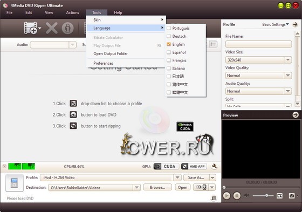Viewport: 302px width, 212px height.
Task: Stop the preview playback
Action: pos(237,196)
